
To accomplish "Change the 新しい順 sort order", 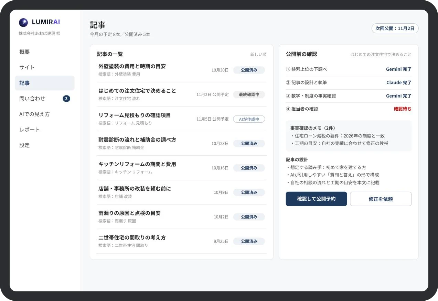I will point(258,54).
